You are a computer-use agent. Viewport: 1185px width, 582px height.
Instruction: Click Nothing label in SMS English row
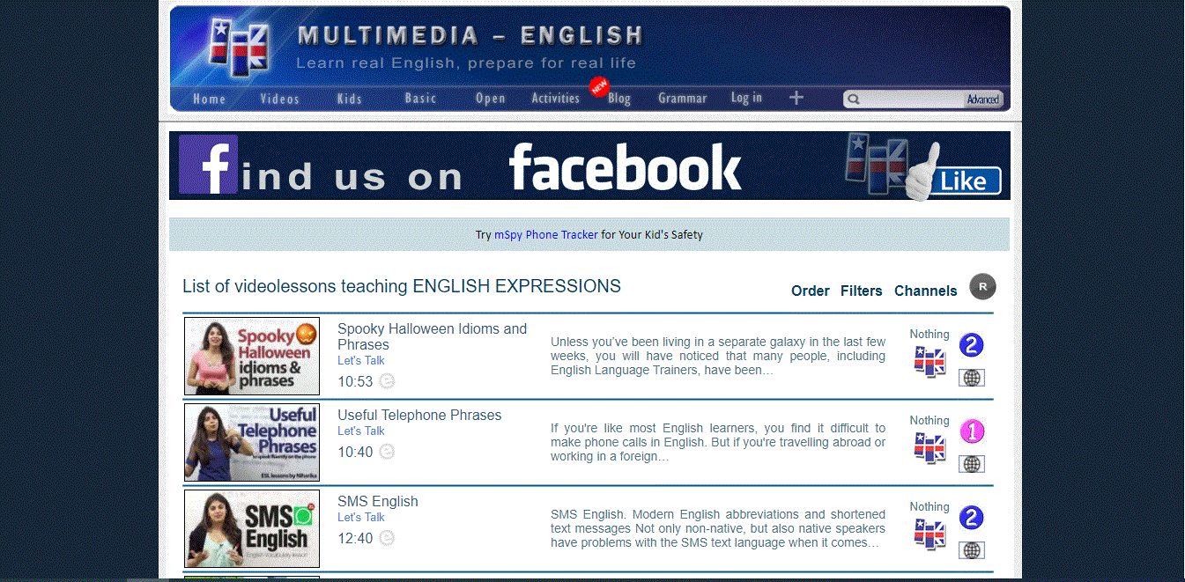tap(929, 506)
